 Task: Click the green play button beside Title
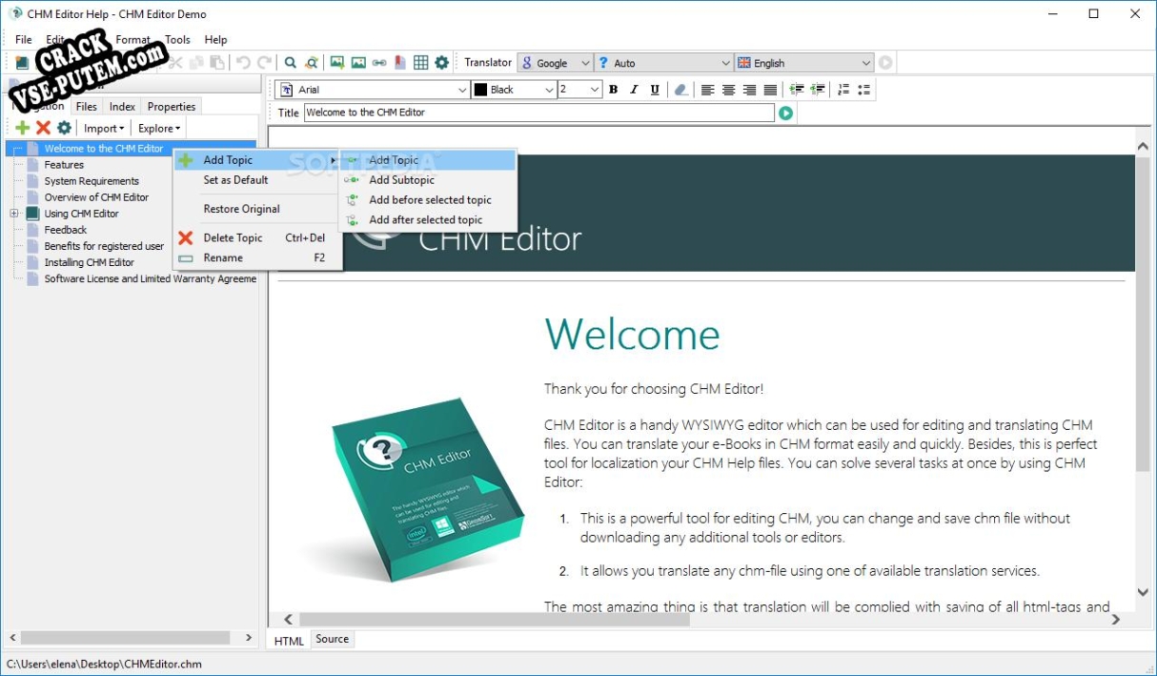[785, 113]
